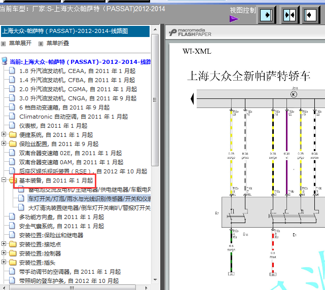Click the purple arrow beside 视图控制
Screen dimensions: 325x290
click(234, 19)
